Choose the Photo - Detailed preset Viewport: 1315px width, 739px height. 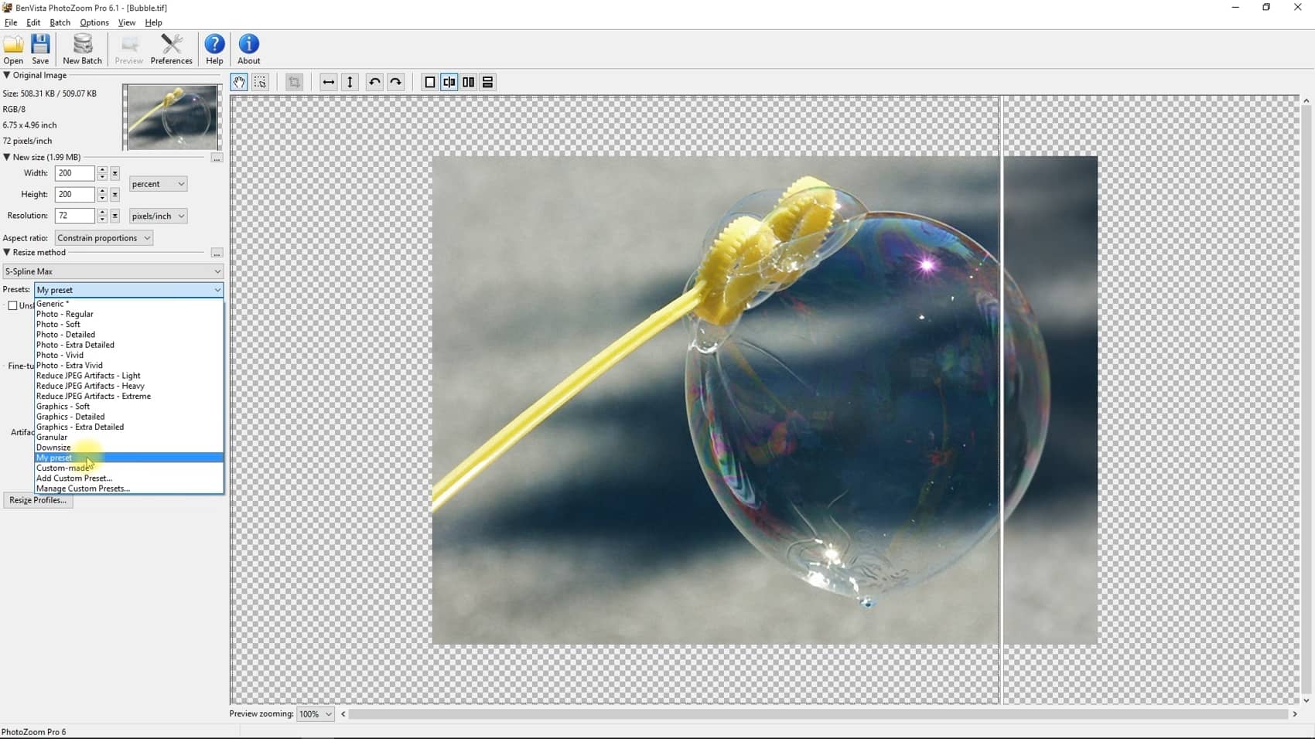pyautogui.click(x=129, y=335)
